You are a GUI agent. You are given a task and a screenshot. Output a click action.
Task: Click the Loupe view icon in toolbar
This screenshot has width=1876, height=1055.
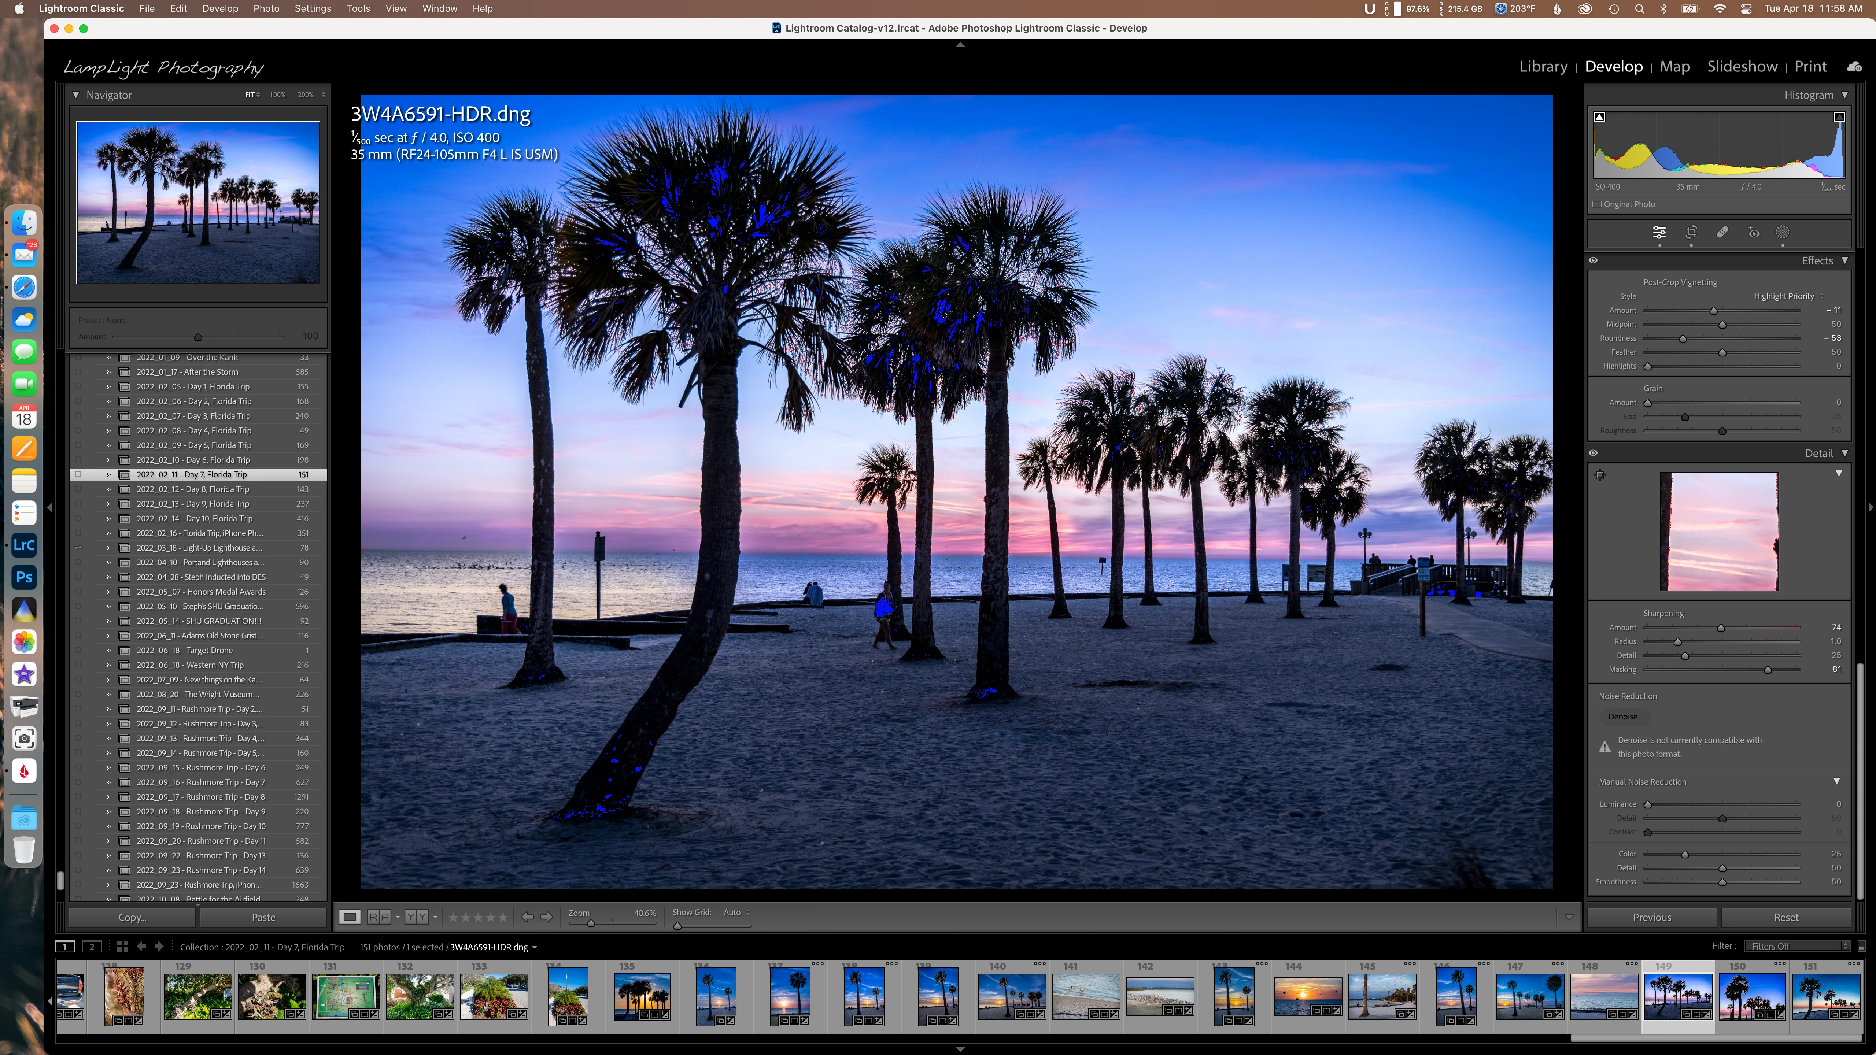[x=350, y=917]
